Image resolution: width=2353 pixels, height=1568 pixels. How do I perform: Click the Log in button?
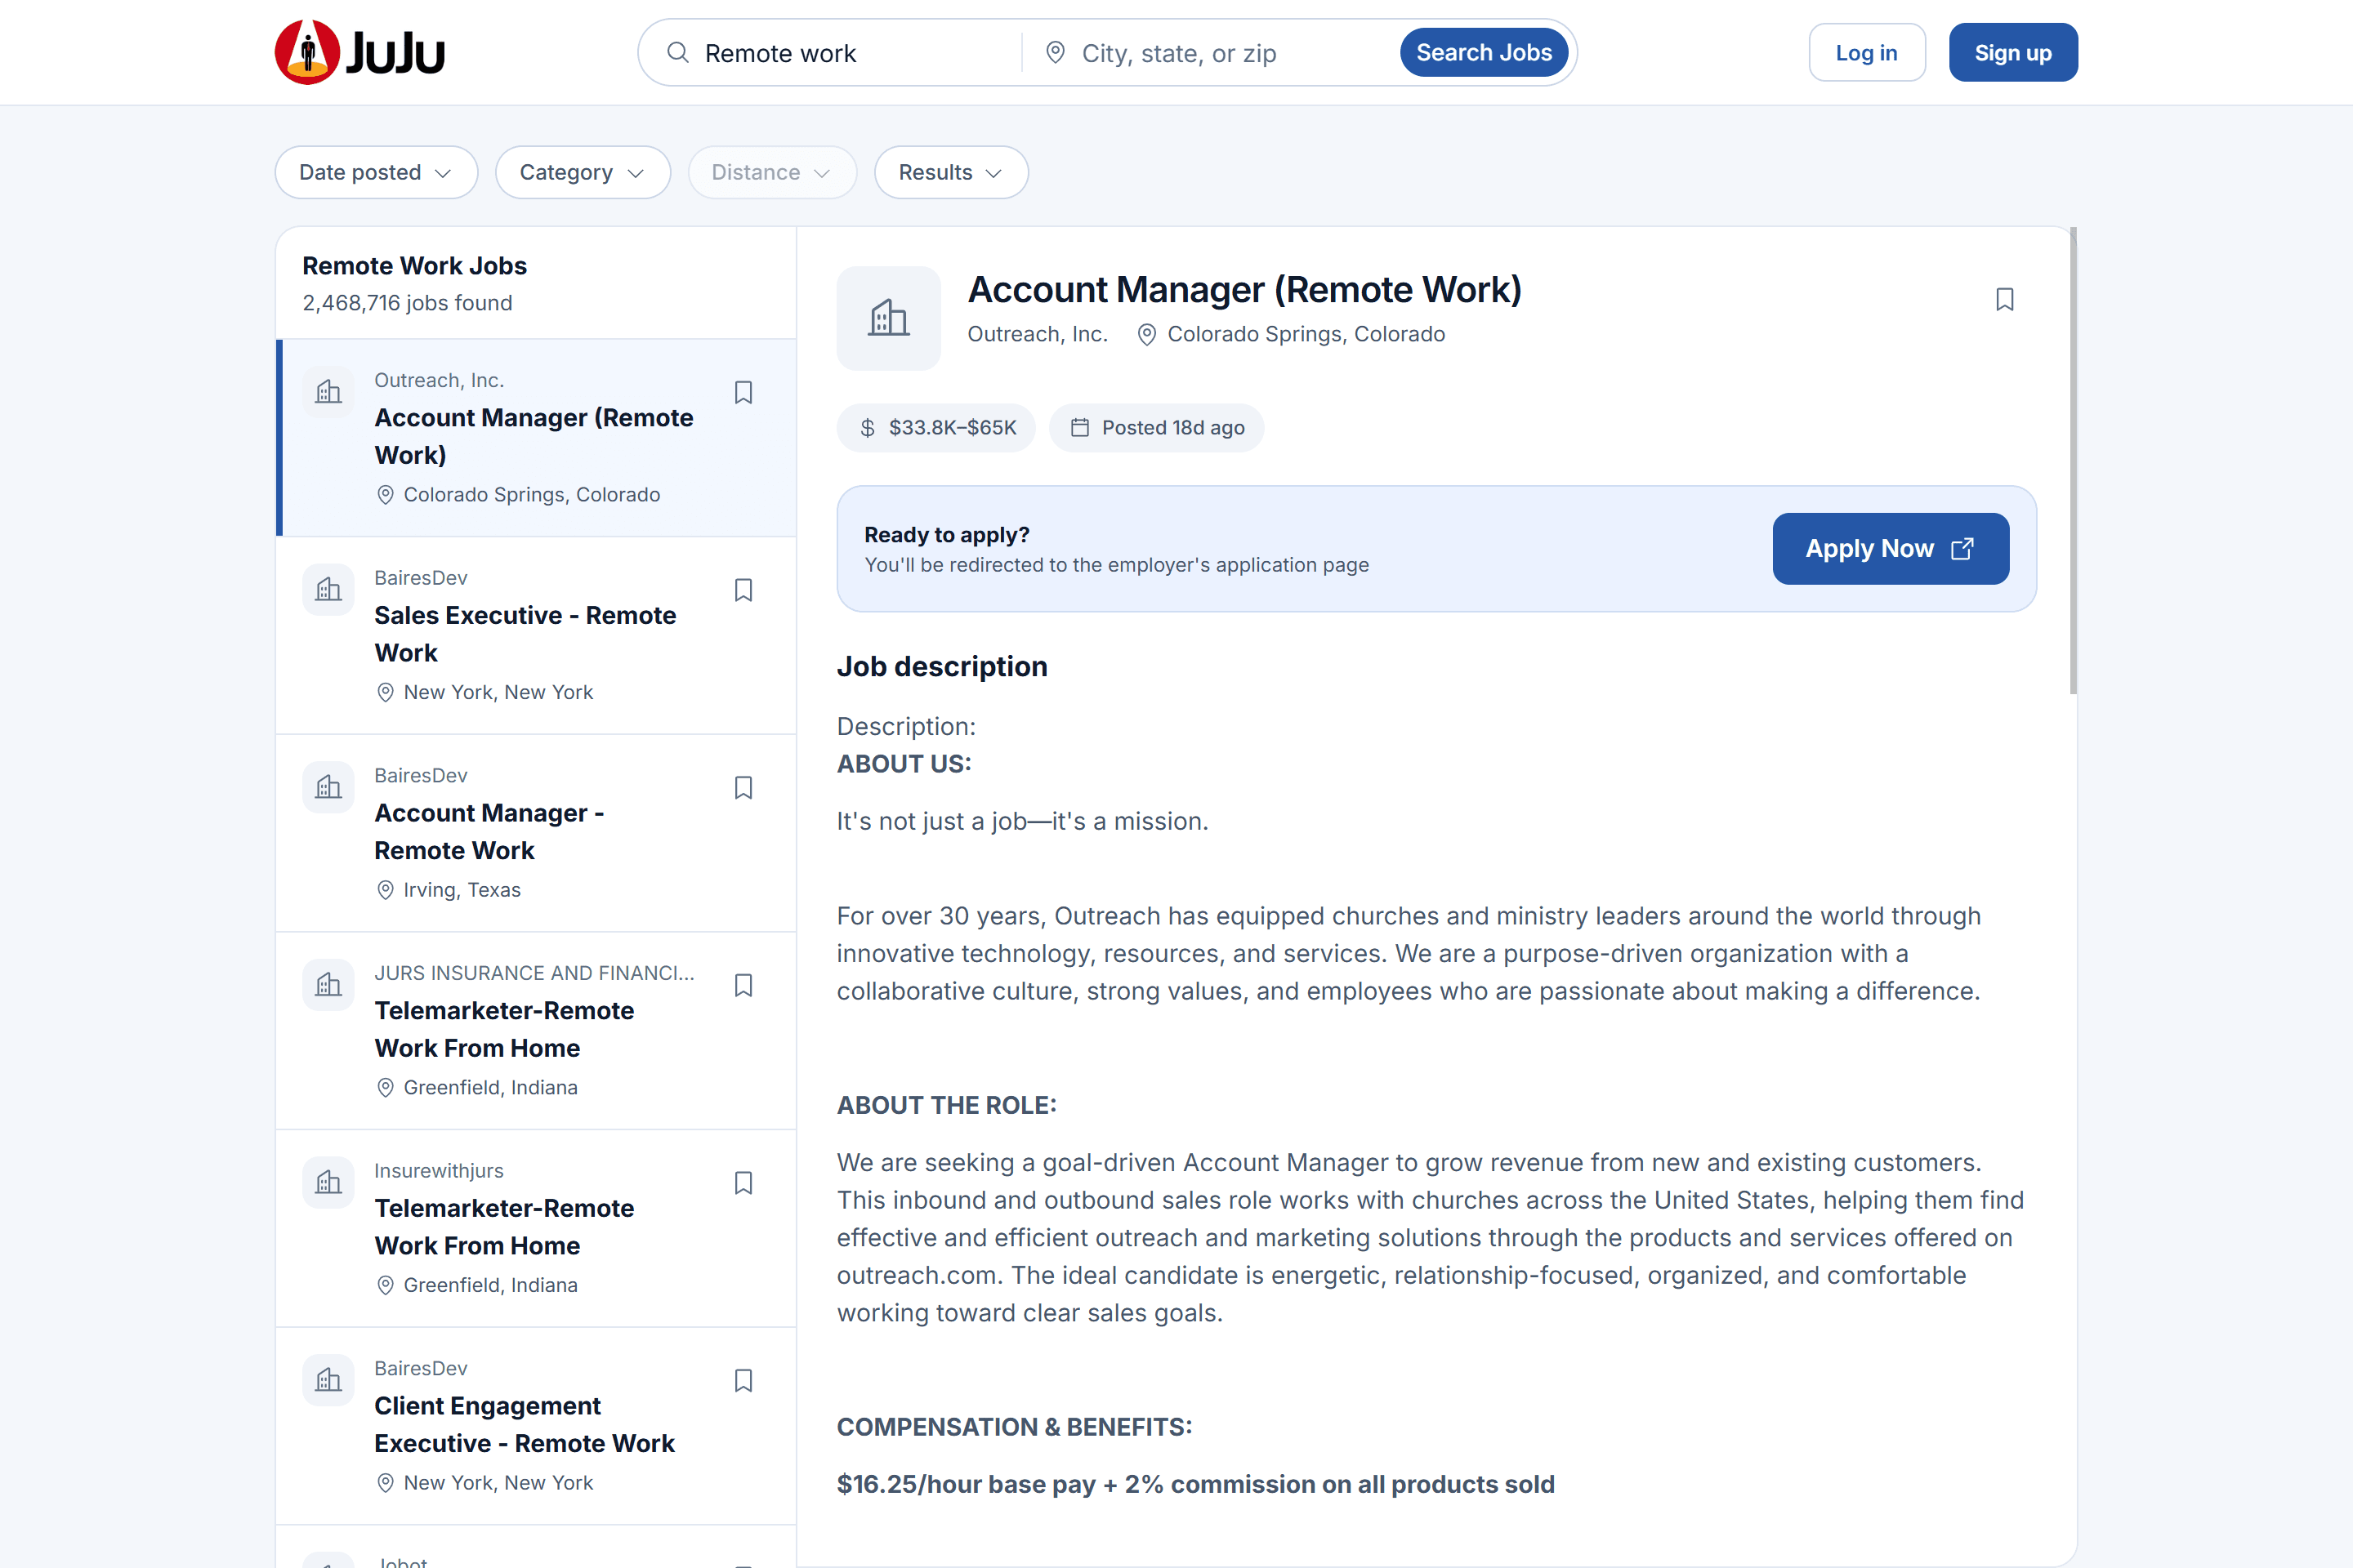click(1867, 52)
